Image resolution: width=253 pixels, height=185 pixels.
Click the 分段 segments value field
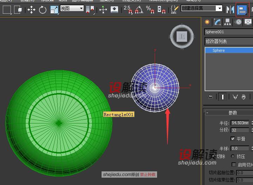tap(240, 130)
